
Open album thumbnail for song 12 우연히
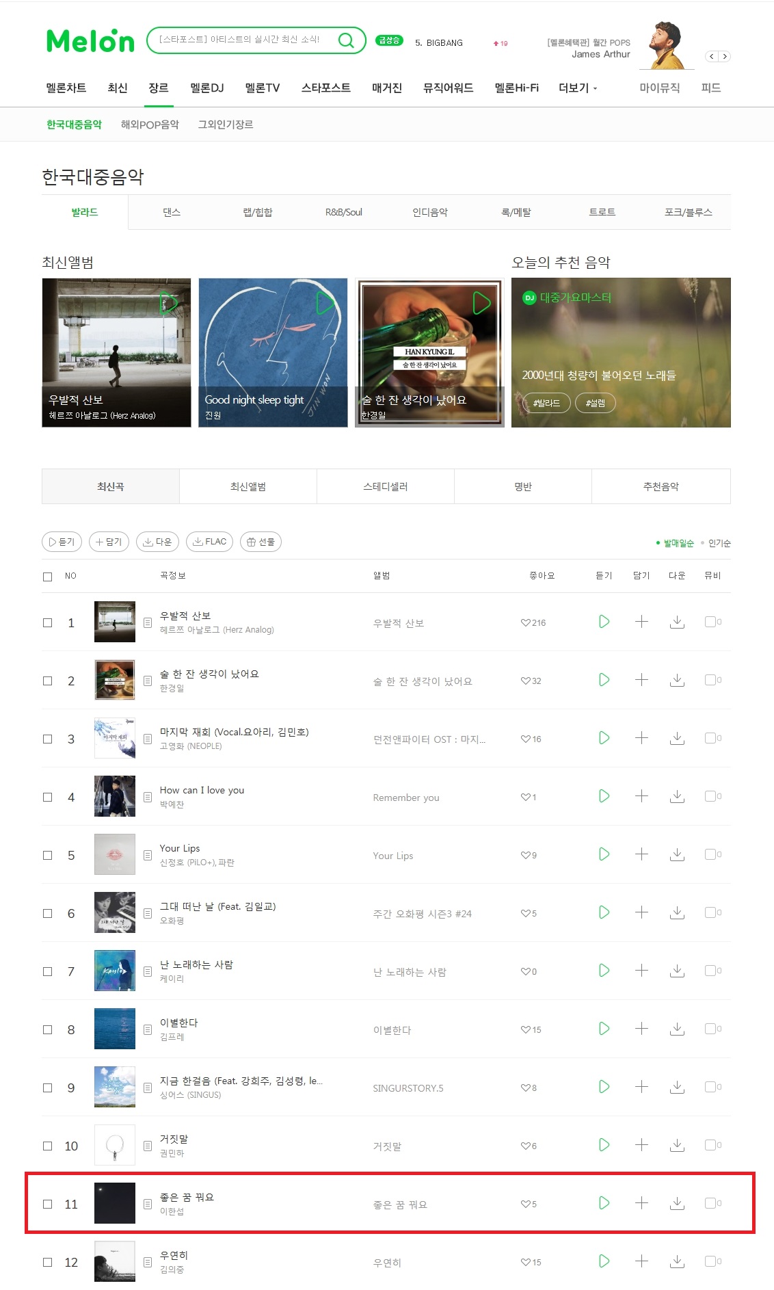pyautogui.click(x=115, y=1261)
